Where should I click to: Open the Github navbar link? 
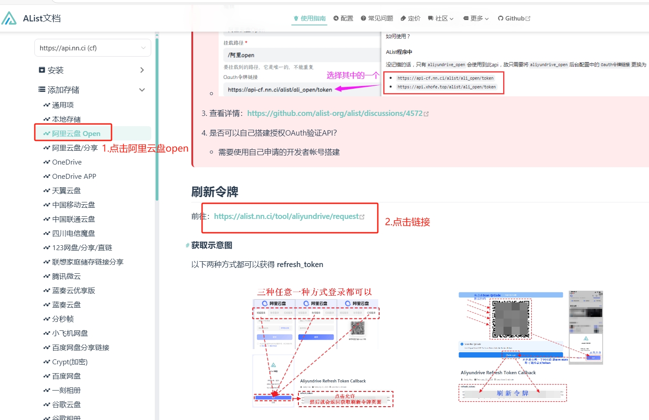click(514, 18)
